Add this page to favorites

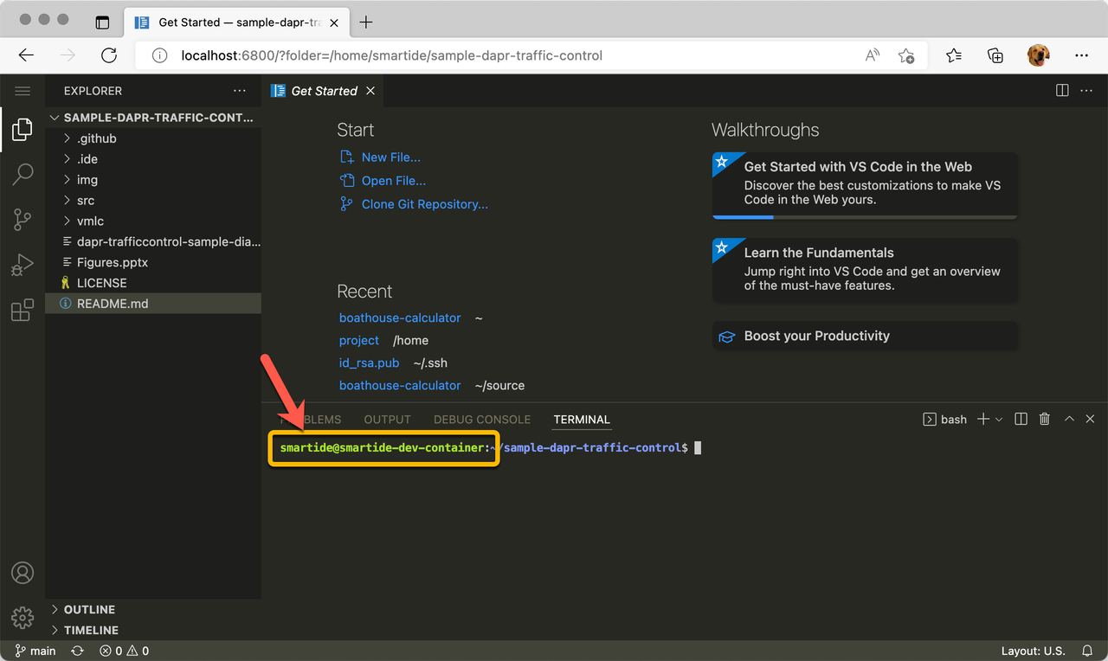point(906,55)
